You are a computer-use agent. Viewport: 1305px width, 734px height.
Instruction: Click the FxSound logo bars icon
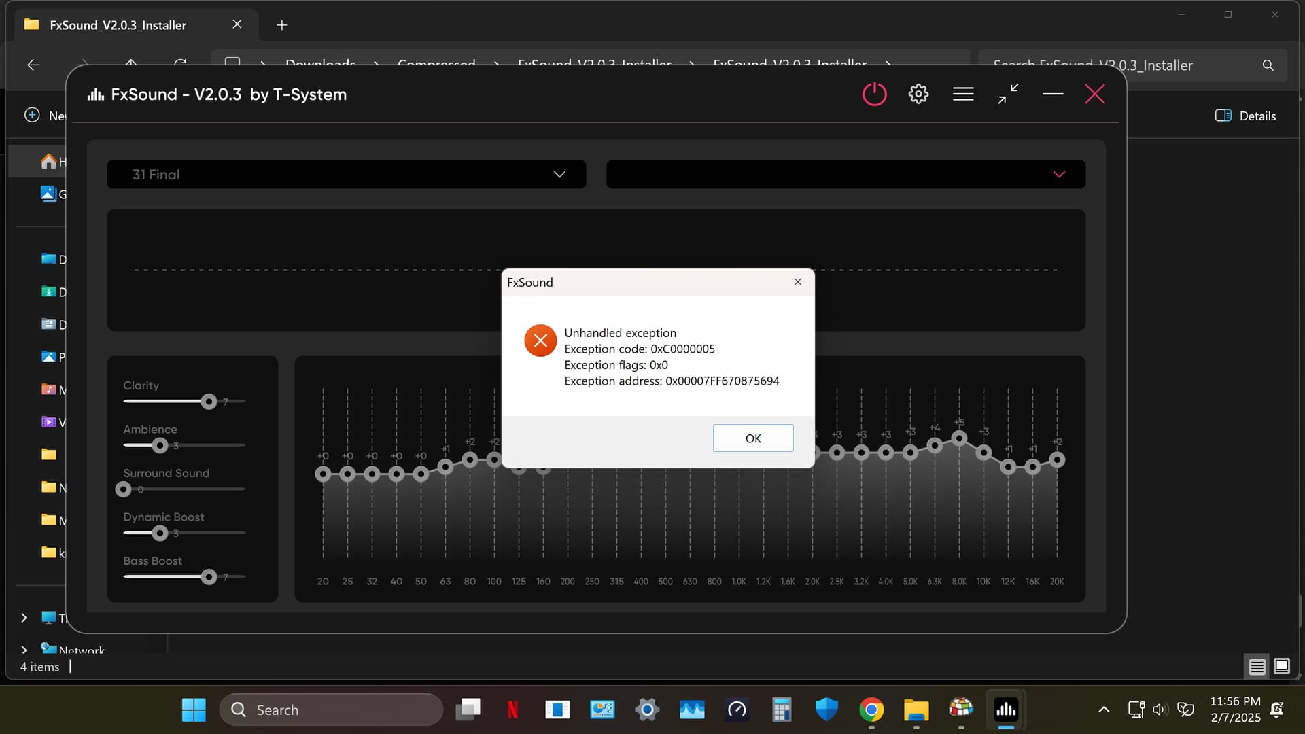tap(96, 94)
